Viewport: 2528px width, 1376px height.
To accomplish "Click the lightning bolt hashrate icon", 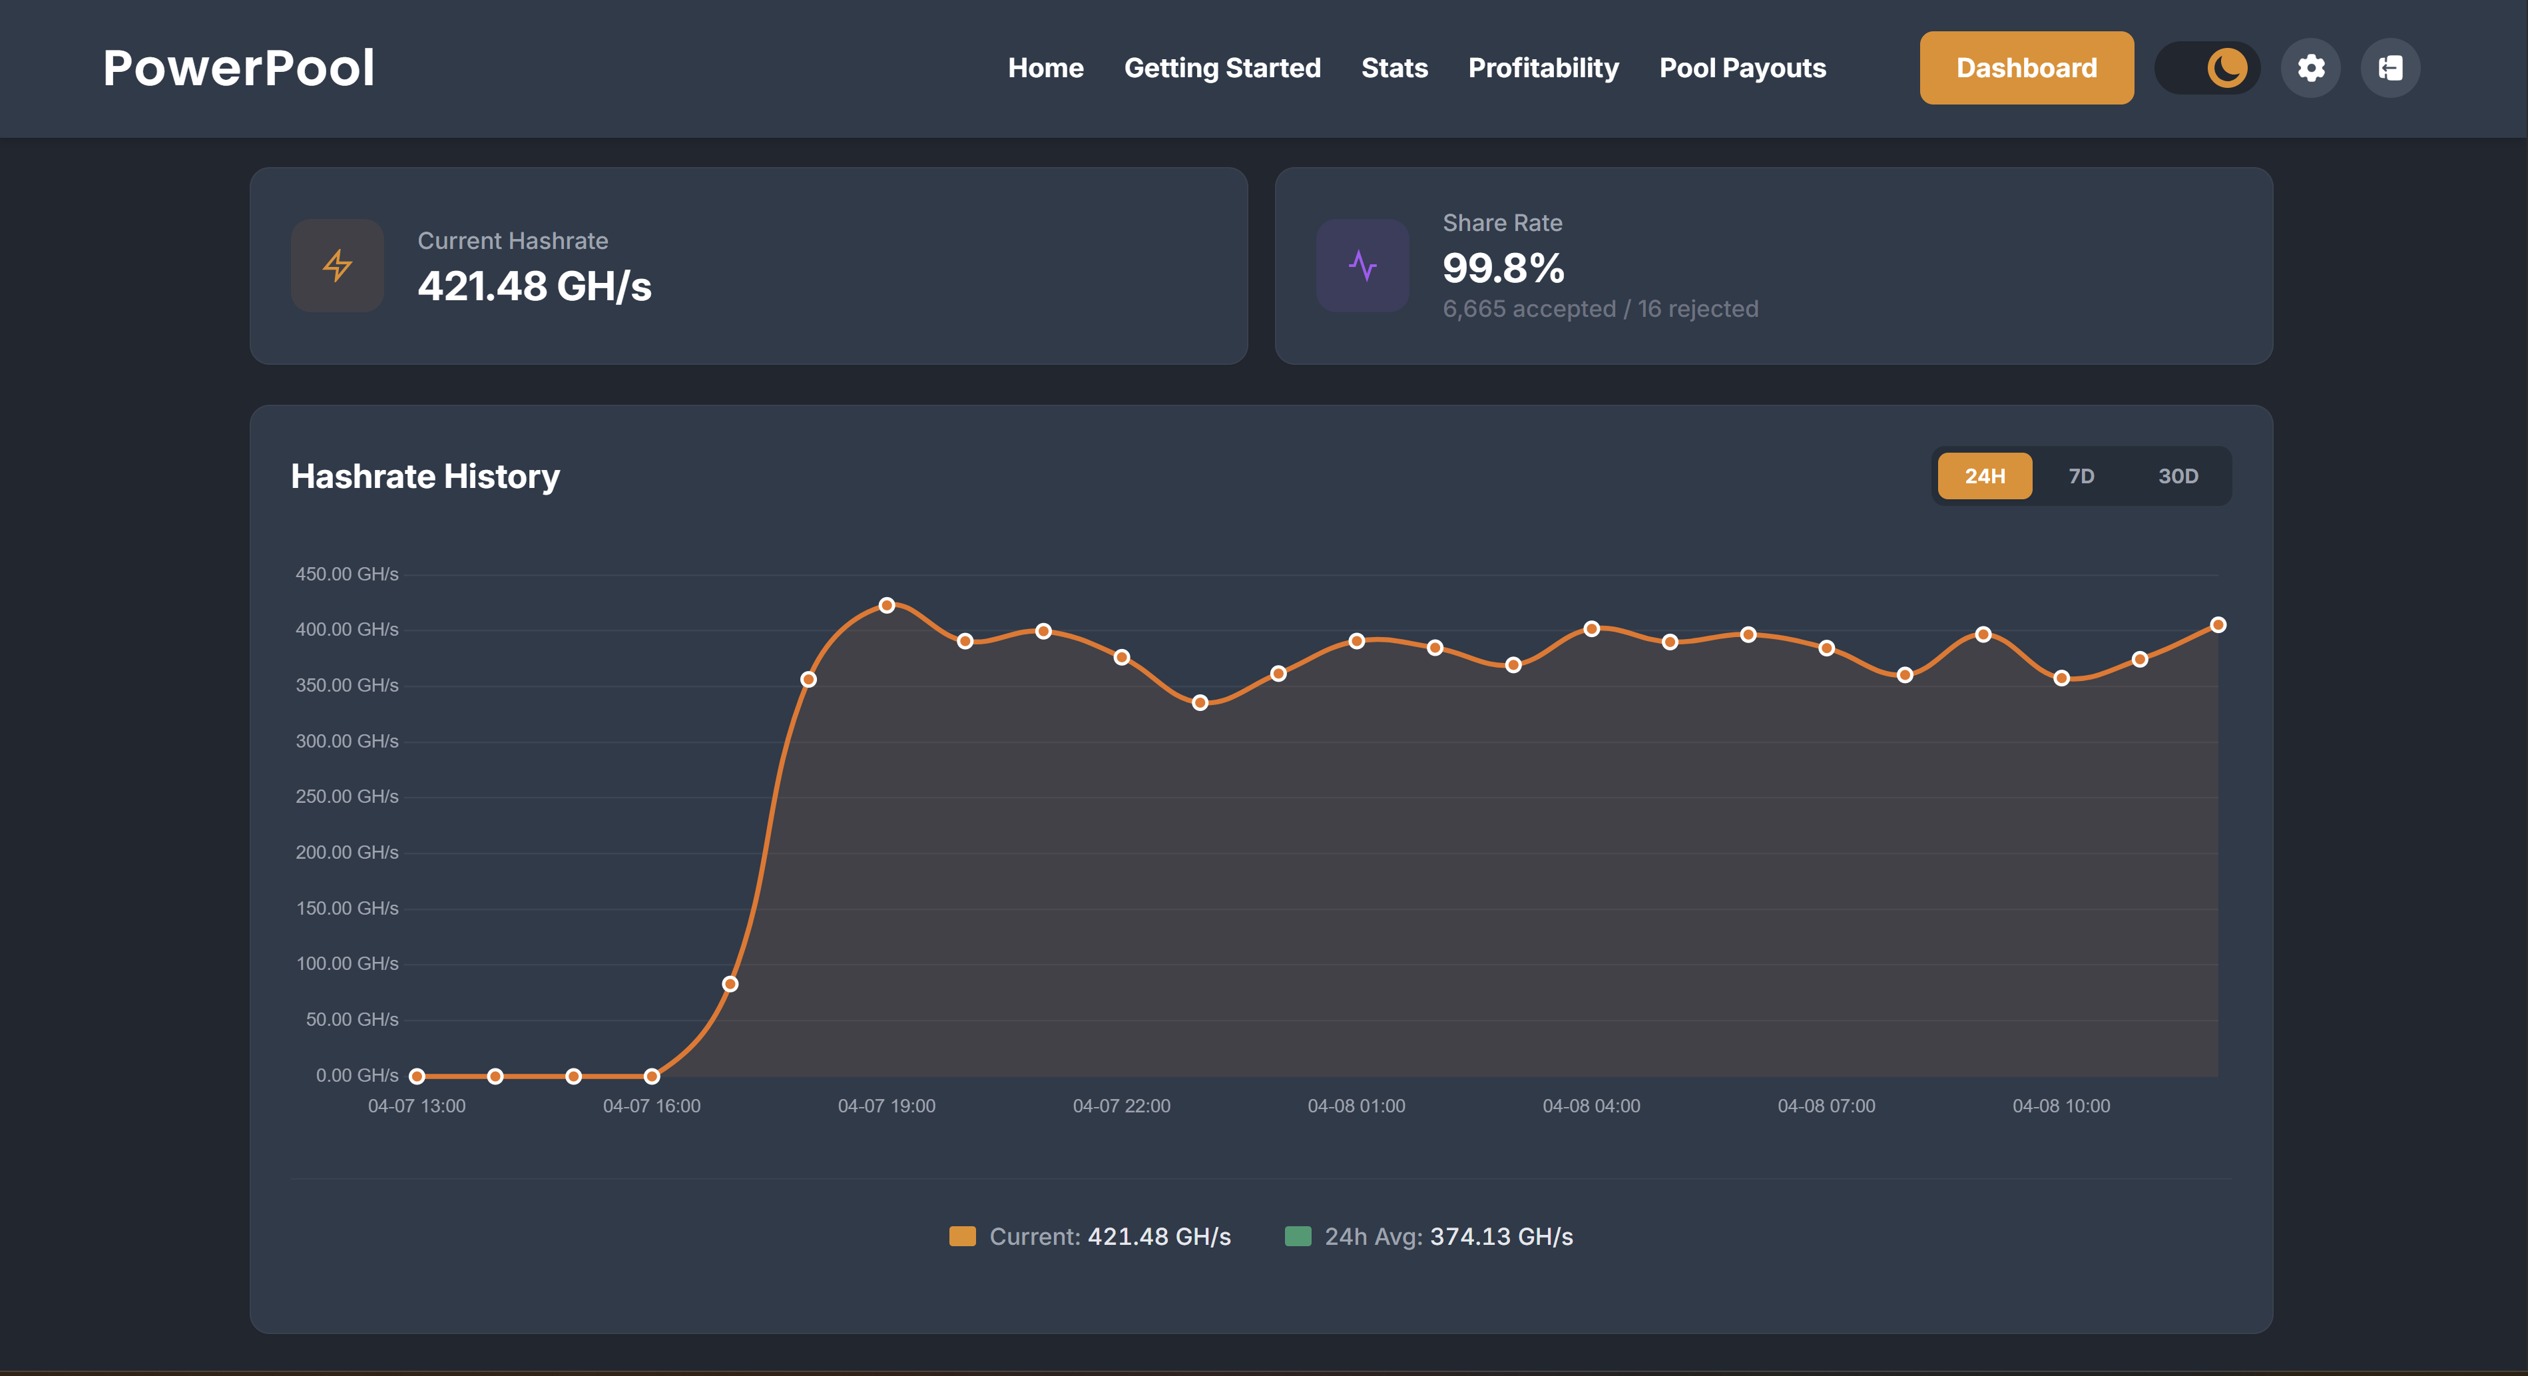I will 337,265.
